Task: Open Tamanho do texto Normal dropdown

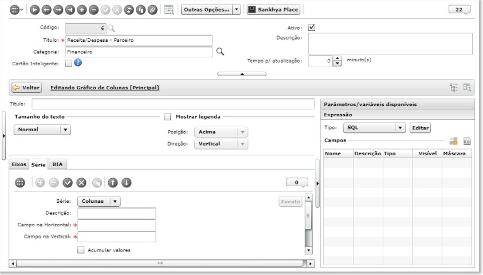Action: coord(42,129)
